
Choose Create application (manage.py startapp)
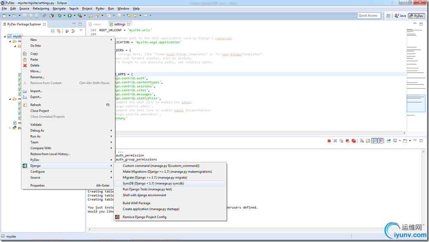(x=170, y=209)
